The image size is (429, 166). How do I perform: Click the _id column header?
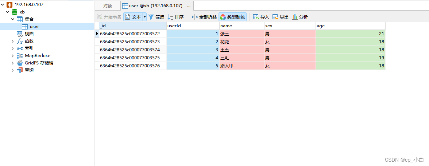(x=133, y=26)
